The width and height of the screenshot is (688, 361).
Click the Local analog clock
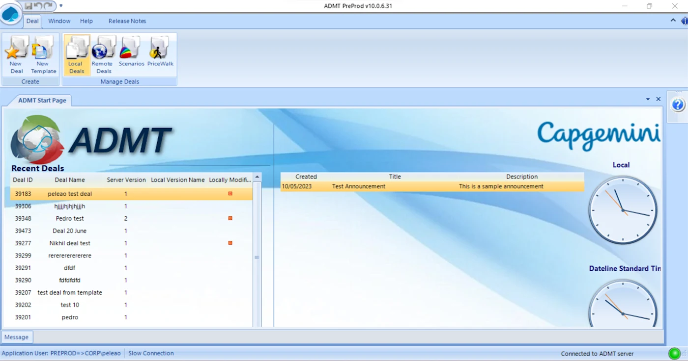click(x=623, y=209)
